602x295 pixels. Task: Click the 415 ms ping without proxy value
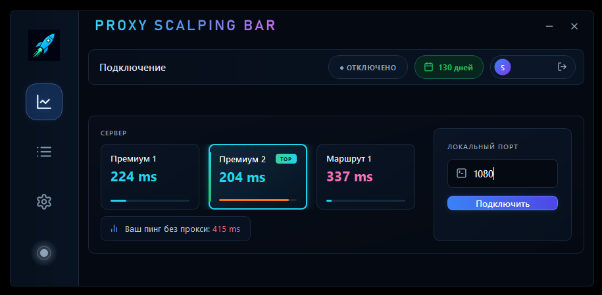(226, 229)
